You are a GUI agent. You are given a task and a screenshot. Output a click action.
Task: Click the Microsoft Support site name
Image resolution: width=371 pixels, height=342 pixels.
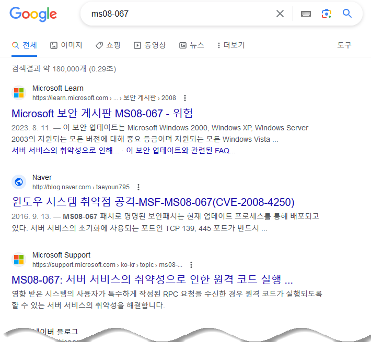click(x=61, y=255)
